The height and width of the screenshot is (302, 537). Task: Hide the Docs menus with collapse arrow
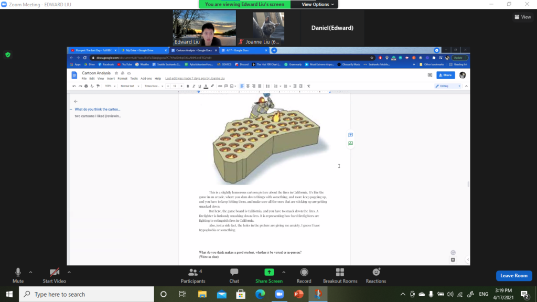pyautogui.click(x=466, y=87)
